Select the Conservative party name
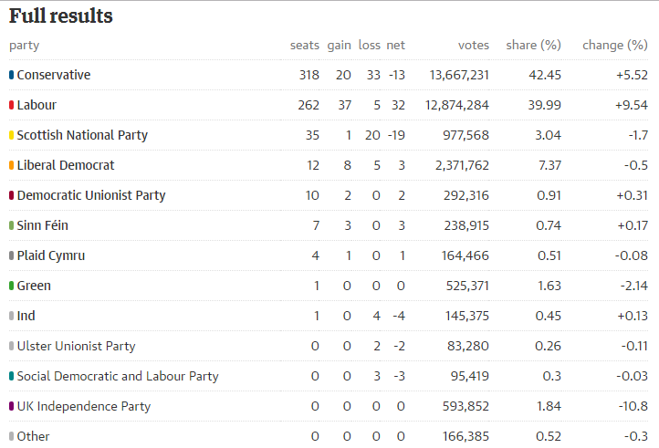 [54, 75]
